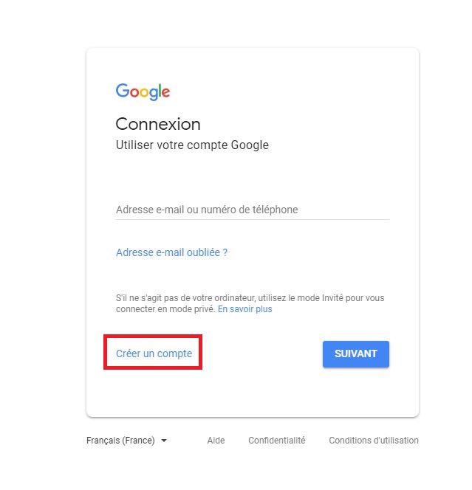Open the Conditions d'utilisation footer link

coord(373,441)
